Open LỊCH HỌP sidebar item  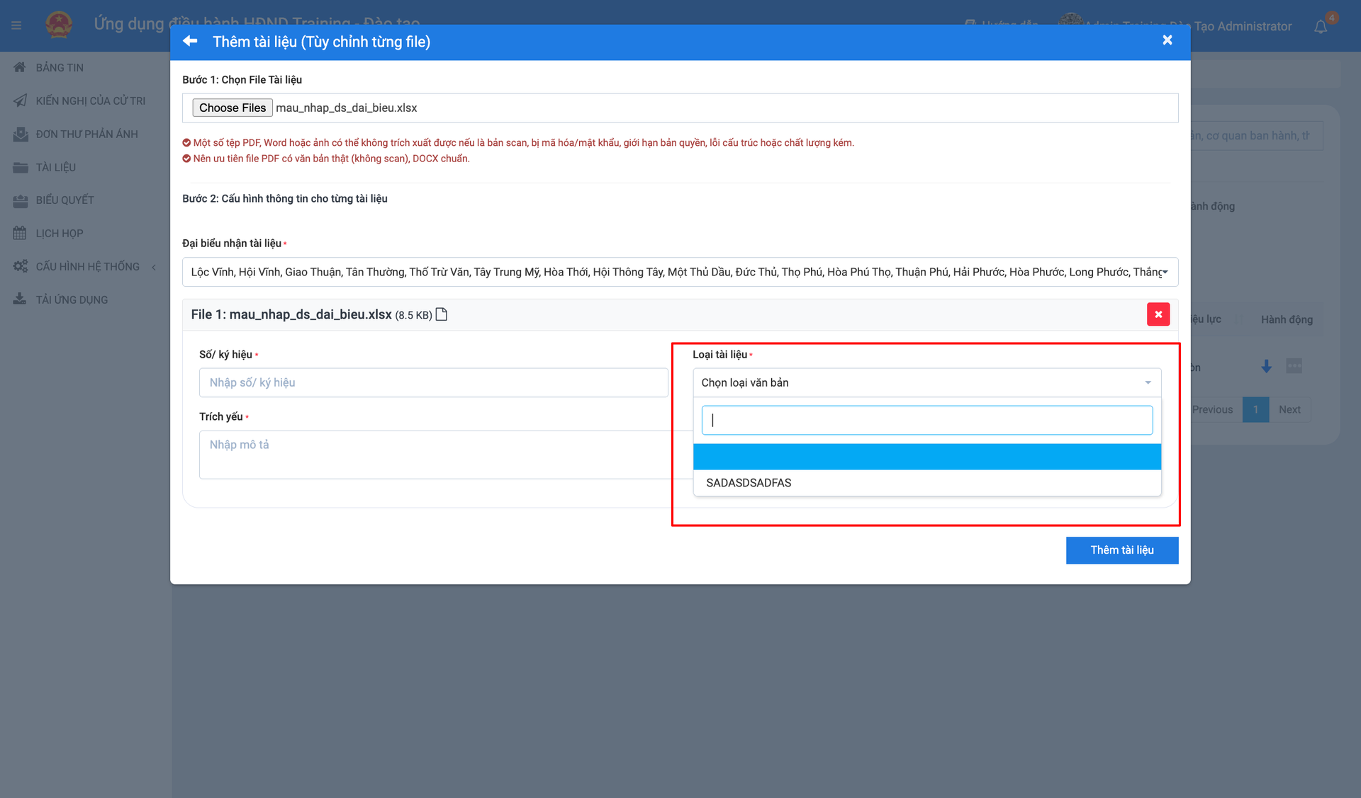click(x=59, y=233)
